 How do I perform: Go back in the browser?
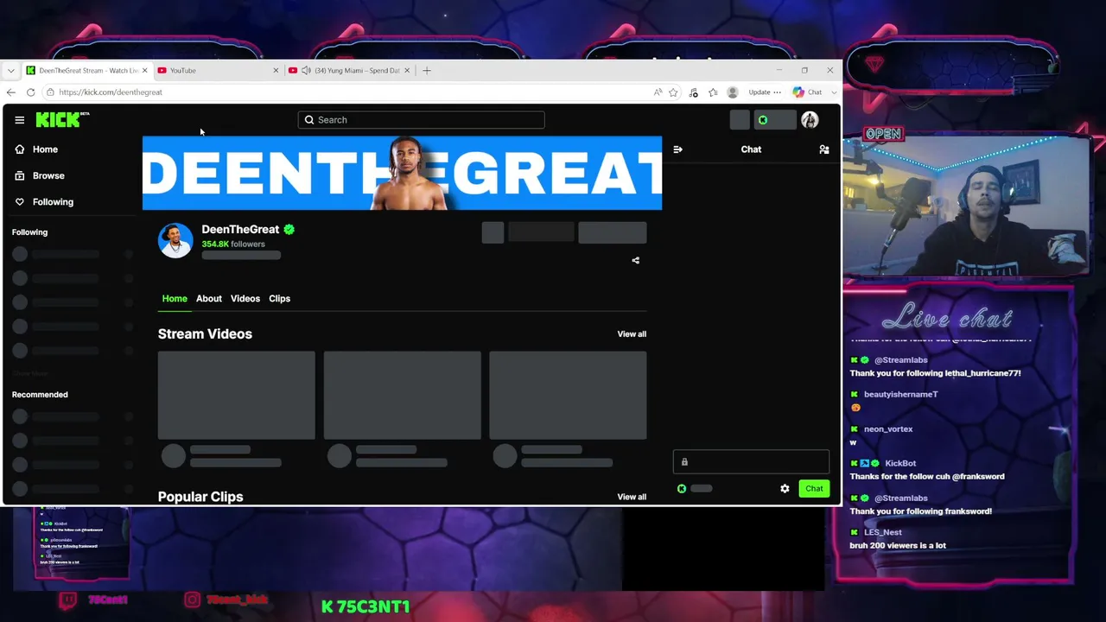coord(10,92)
